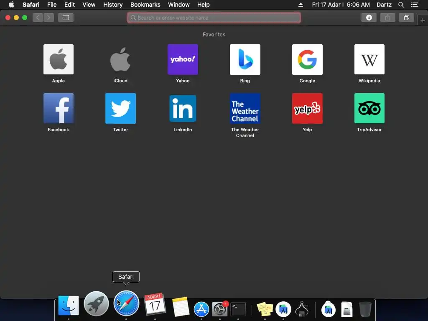Open the Facebook favorite tile
Image resolution: width=428 pixels, height=321 pixels.
(x=59, y=108)
